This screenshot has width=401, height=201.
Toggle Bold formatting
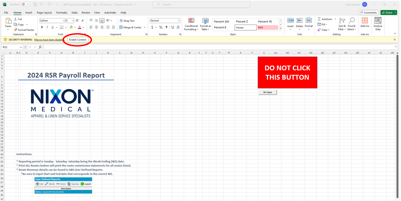(x=42, y=27)
